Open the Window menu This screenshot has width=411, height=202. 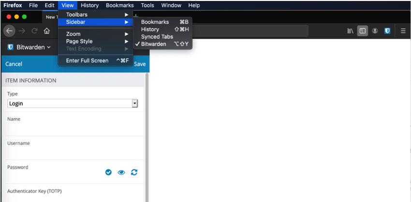coord(171,5)
